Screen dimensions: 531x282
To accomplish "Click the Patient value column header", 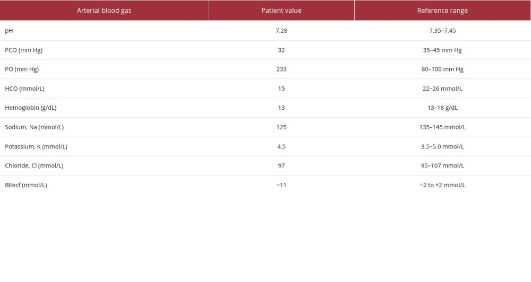I will (x=281, y=11).
